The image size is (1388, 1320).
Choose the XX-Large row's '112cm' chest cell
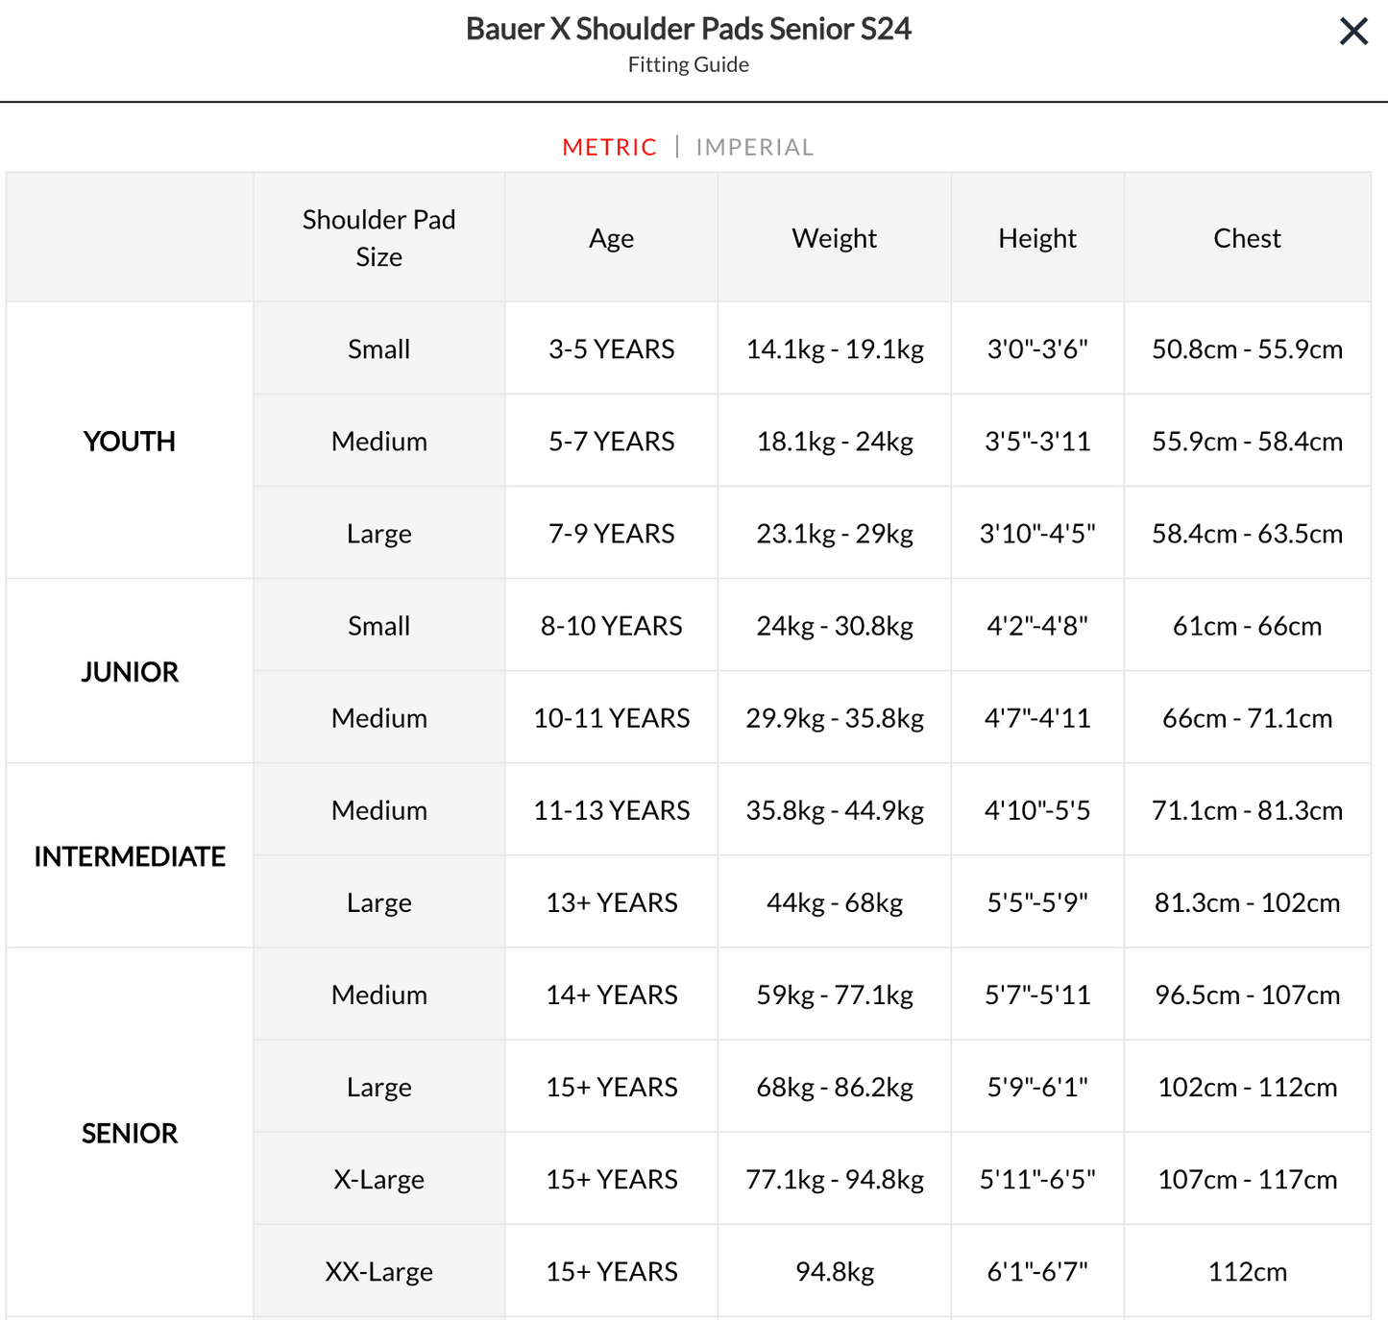[1248, 1271]
